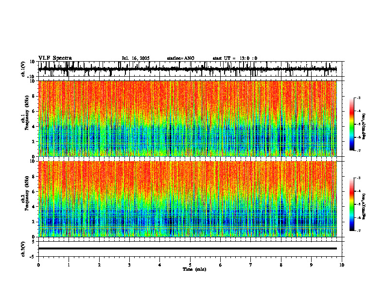Click time axis tick label "1"
385x297 pixels.
(x=69, y=265)
